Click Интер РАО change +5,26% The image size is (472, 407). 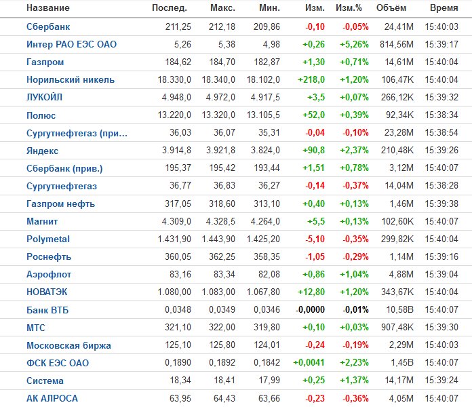click(x=354, y=44)
